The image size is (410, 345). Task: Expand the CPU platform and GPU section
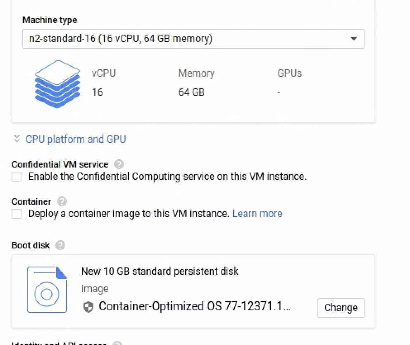(x=76, y=139)
